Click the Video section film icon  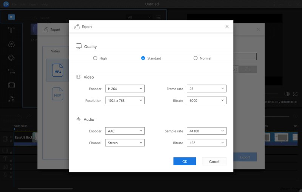tap(79, 77)
